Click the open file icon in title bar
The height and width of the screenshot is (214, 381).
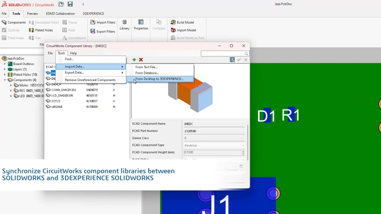pyautogui.click(x=61, y=4)
